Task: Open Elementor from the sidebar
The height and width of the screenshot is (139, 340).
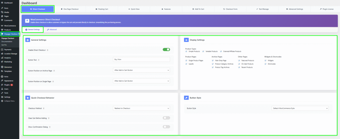Action: 8,67
